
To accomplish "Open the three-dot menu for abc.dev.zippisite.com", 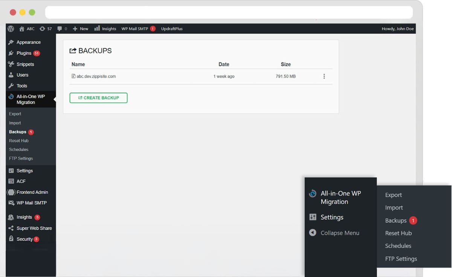I will pyautogui.click(x=324, y=76).
